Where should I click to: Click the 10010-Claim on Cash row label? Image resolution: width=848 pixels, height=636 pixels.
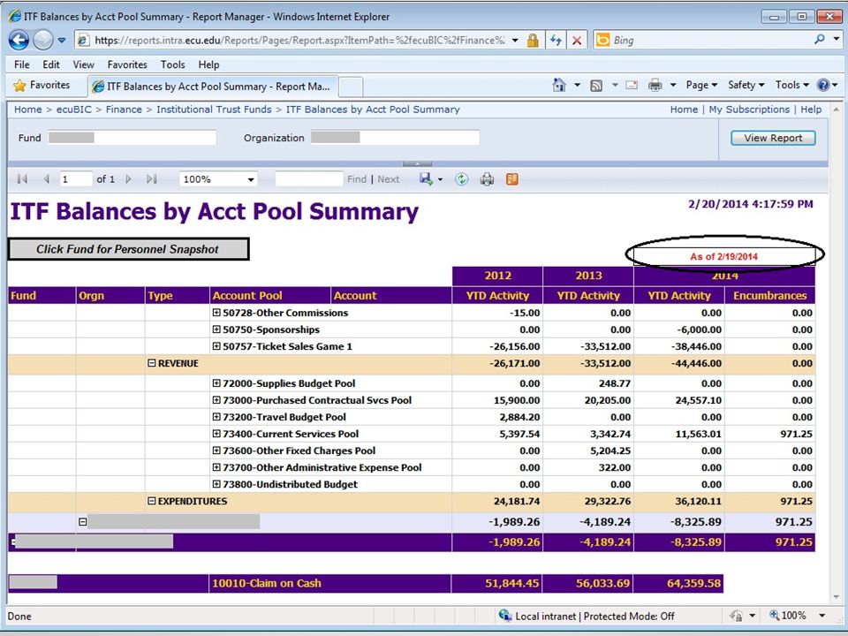tap(267, 583)
